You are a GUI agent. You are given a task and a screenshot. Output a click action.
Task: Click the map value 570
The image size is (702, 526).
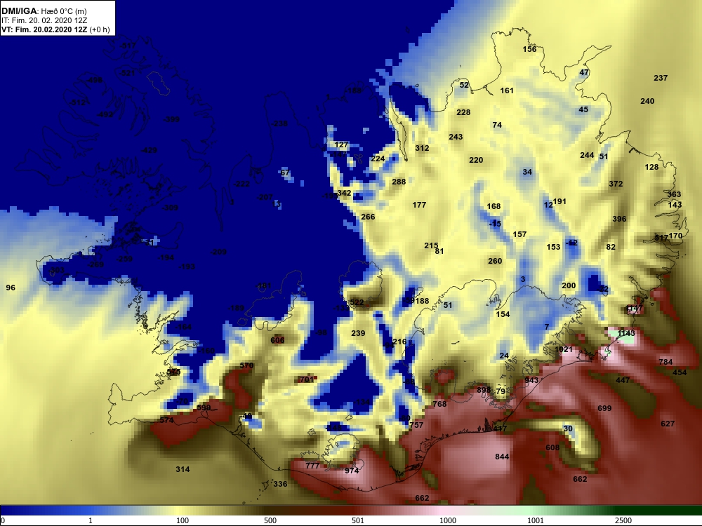click(x=246, y=365)
